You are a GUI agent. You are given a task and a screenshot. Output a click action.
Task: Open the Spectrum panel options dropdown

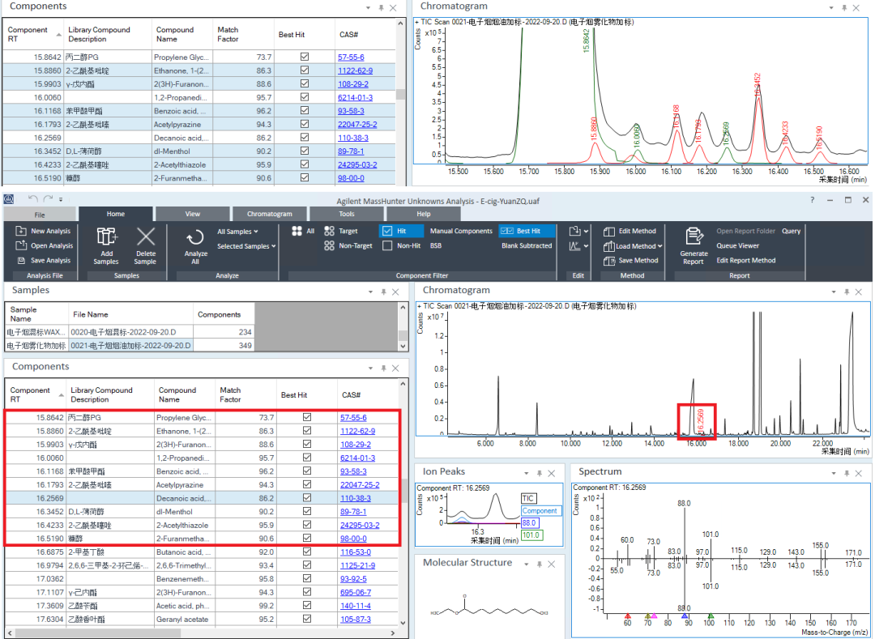[833, 473]
